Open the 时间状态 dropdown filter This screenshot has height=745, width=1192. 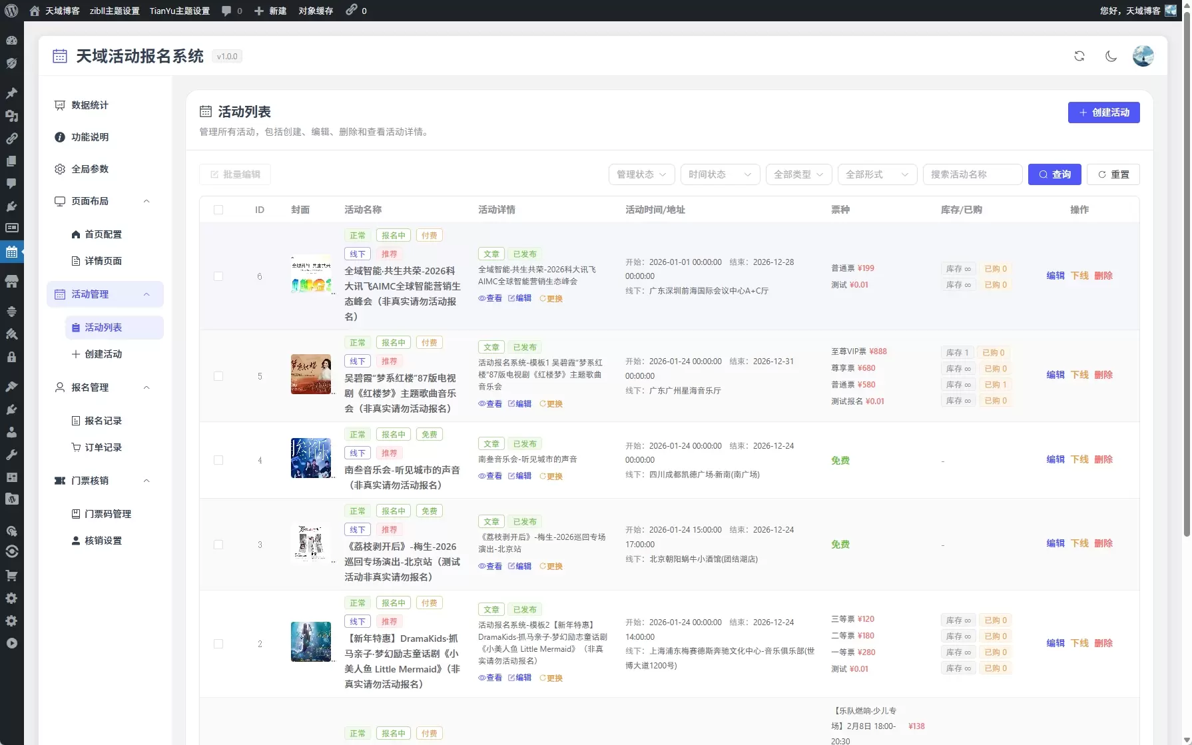tap(720, 174)
